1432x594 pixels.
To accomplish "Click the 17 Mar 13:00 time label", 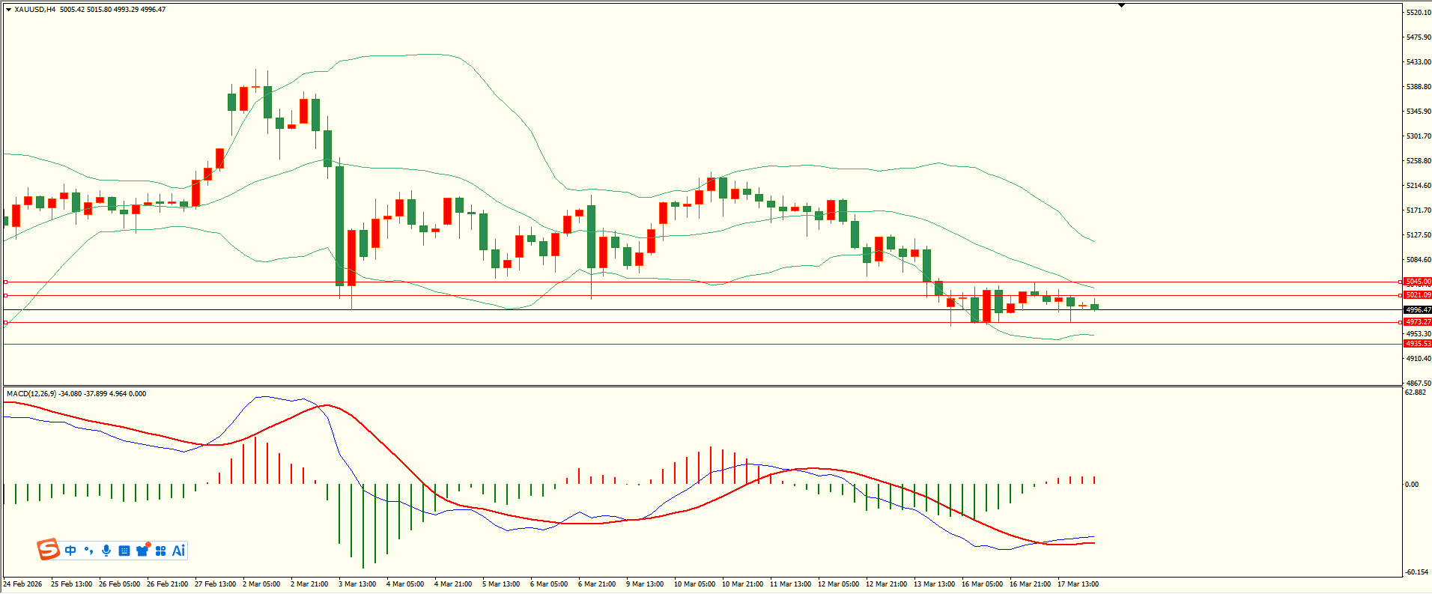I will point(1078,584).
